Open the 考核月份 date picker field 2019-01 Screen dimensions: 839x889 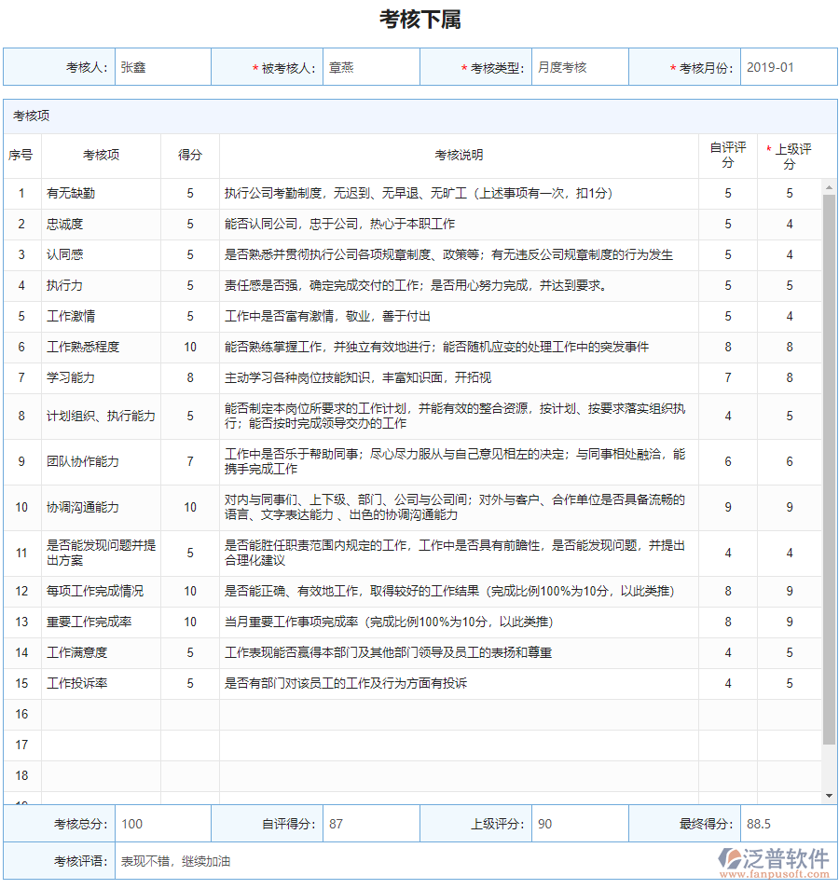coord(788,66)
